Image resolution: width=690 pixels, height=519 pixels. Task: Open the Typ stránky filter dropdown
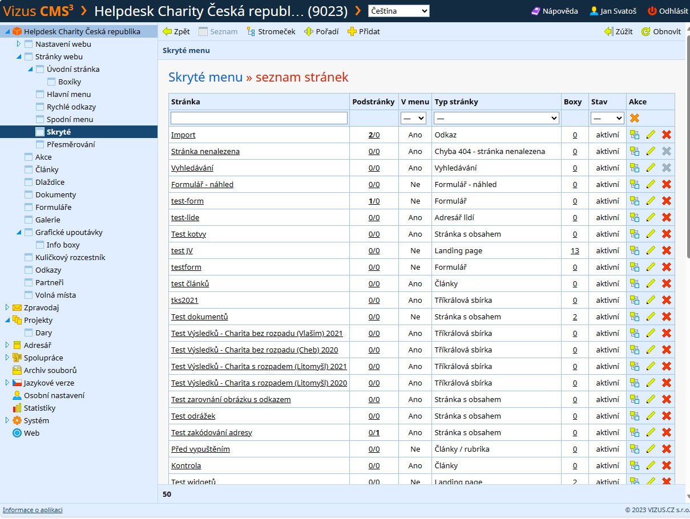496,118
